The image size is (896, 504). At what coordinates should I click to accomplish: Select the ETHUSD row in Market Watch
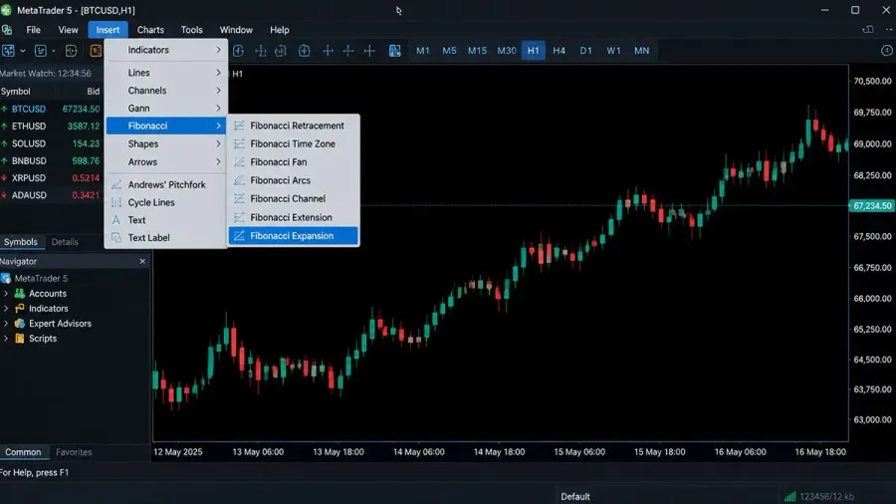51,126
